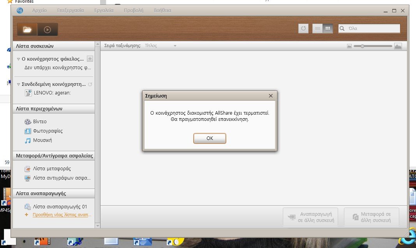
Task: Click Μεταφορά/Αντίγραφα ασφαλείας panel header
Action: [x=54, y=155]
